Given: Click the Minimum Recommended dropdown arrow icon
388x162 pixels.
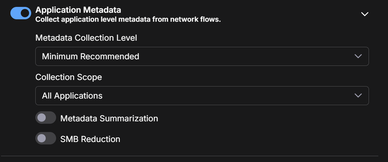Looking at the screenshot, I should point(358,56).
